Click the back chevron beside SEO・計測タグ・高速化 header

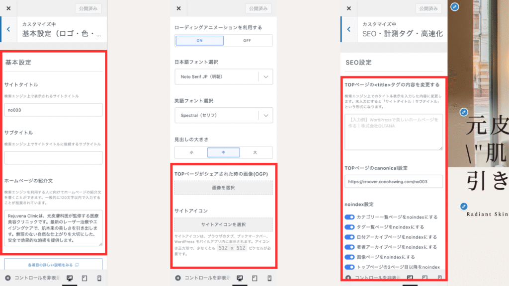click(x=349, y=29)
